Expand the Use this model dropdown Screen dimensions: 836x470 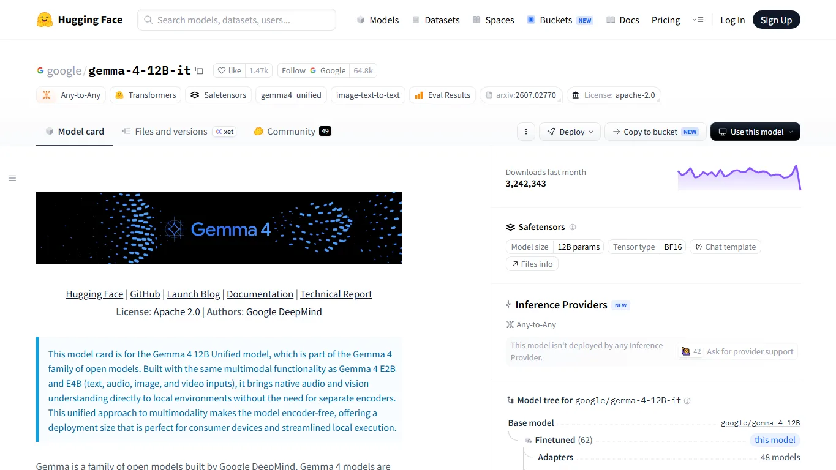click(x=755, y=132)
